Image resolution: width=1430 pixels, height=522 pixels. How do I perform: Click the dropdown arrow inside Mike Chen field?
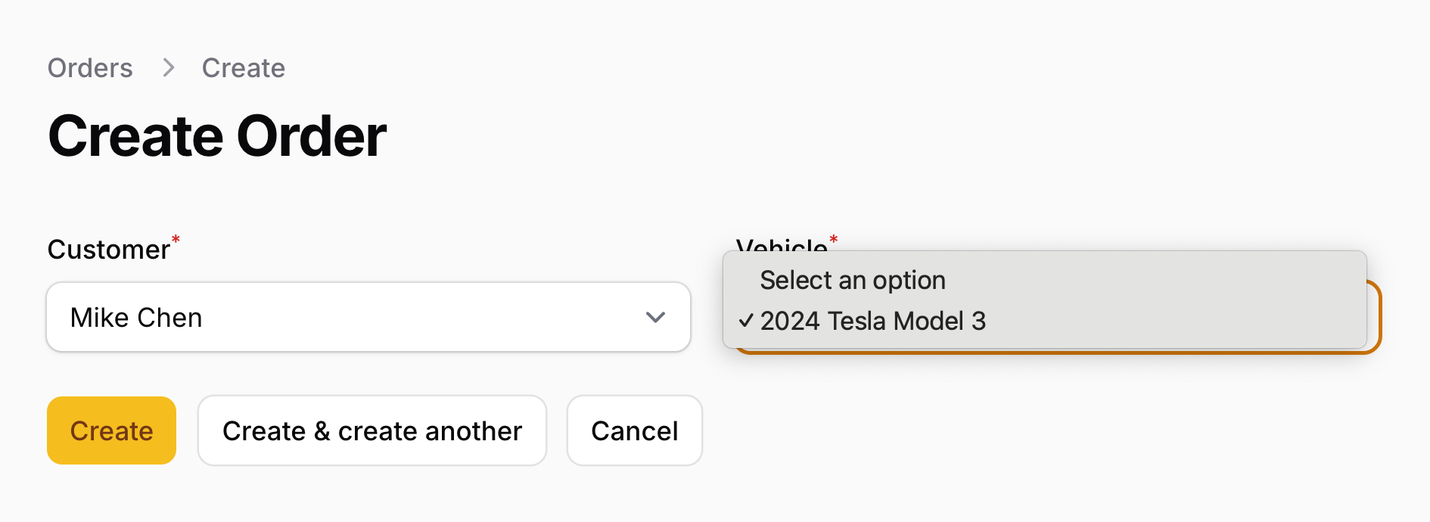click(x=655, y=317)
